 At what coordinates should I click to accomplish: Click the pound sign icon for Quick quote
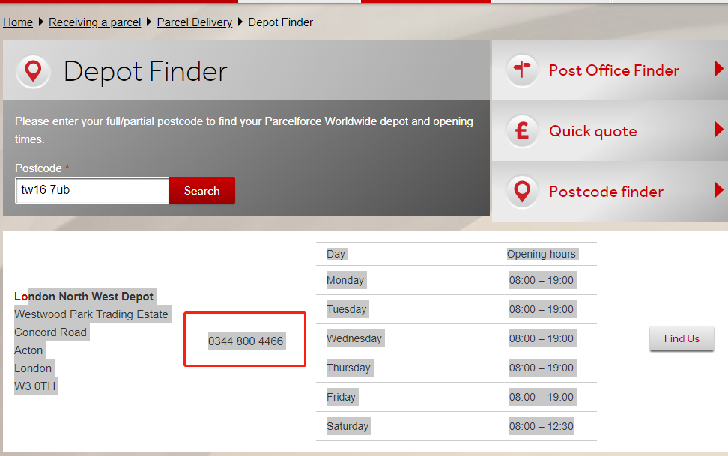[521, 131]
